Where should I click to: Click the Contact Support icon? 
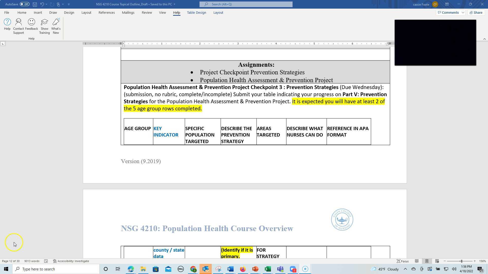(18, 25)
